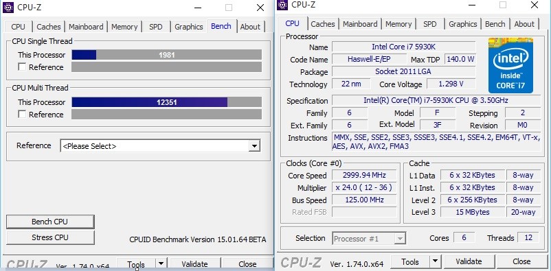Viewport: 551px width, 271px height.
Task: Click Package value Socket 2011 LGA
Action: tap(404, 71)
